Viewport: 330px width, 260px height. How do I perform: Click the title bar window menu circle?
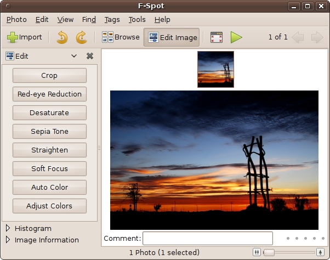click(x=8, y=6)
